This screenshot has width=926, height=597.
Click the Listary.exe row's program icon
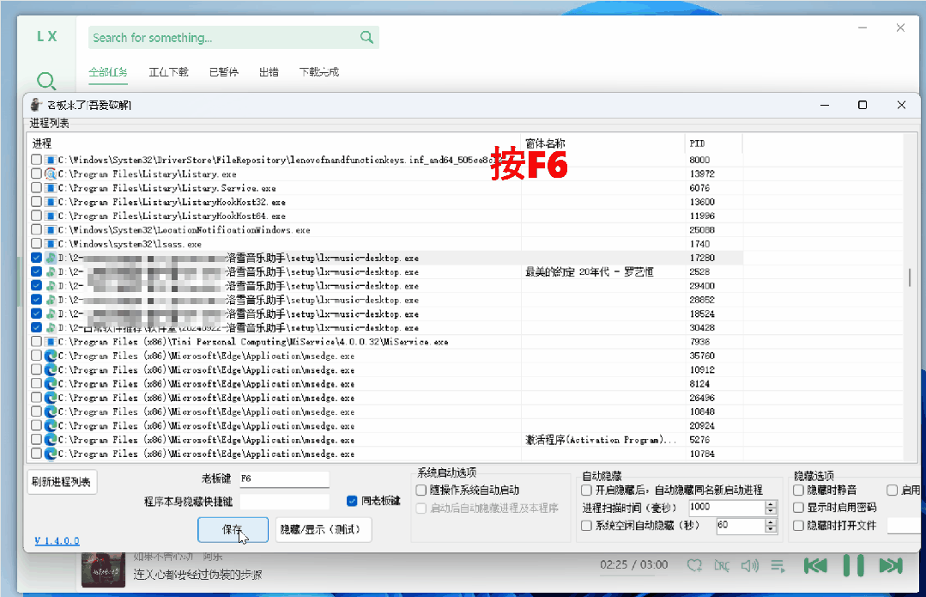(x=51, y=174)
